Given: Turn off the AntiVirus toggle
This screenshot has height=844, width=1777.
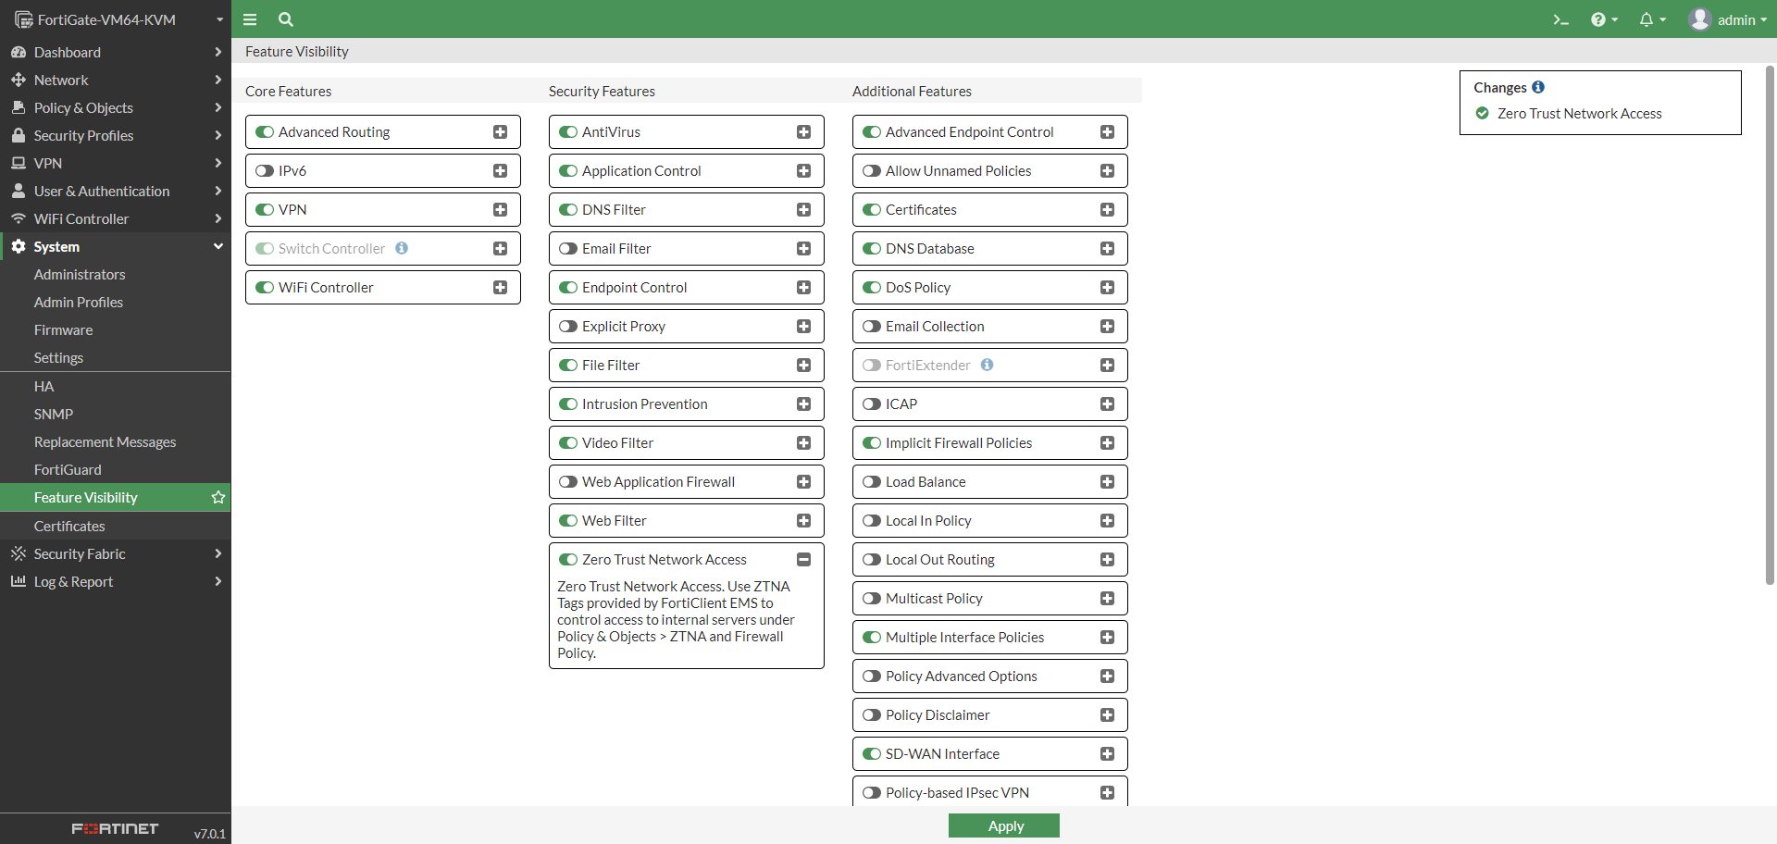Looking at the screenshot, I should pos(568,131).
